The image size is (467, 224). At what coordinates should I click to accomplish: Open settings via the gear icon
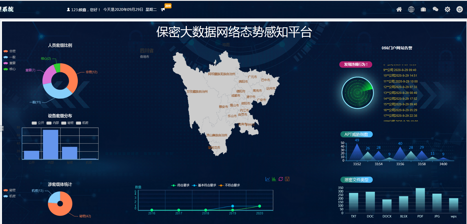pyautogui.click(x=447, y=9)
